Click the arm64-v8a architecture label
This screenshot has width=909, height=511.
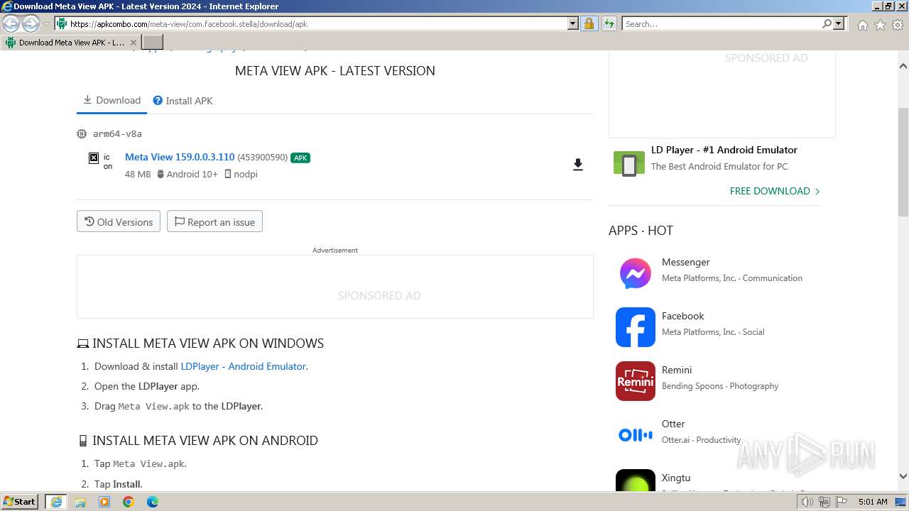click(117, 133)
